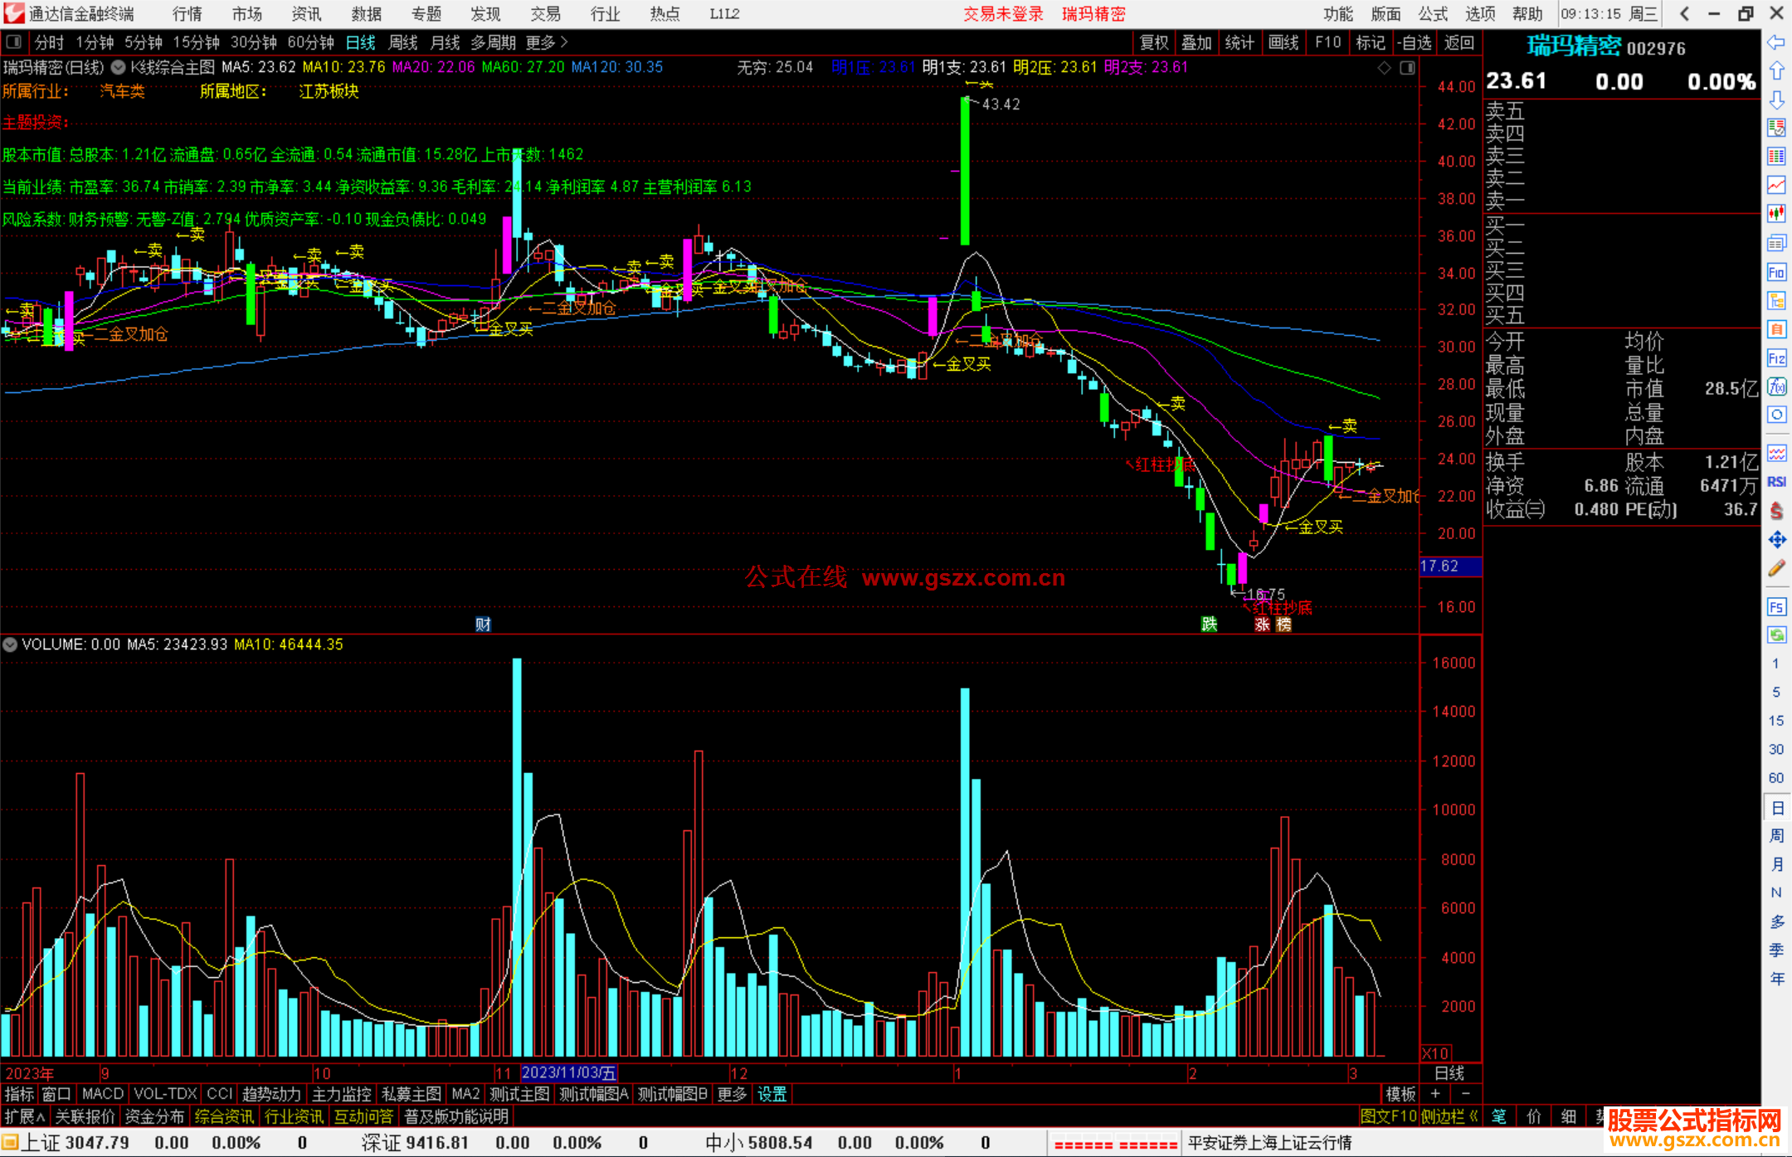Click the F12 sidebar icon
The image size is (1792, 1157).
(1776, 358)
